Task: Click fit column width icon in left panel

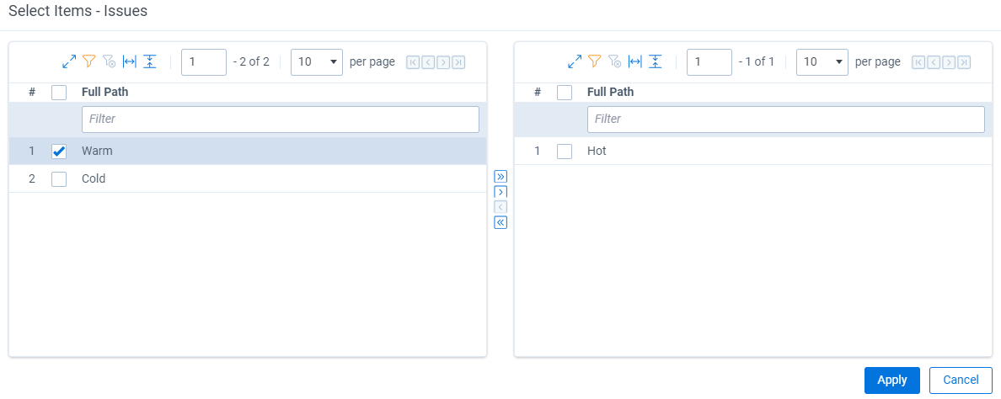Action: [130, 61]
